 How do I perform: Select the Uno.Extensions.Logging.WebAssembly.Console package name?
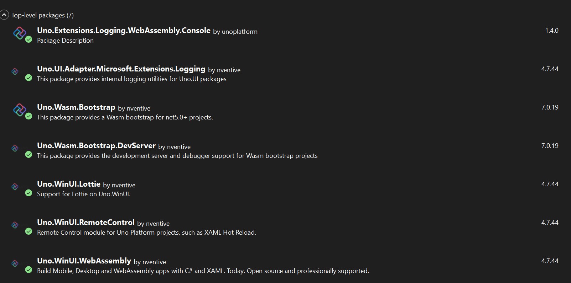click(x=124, y=31)
